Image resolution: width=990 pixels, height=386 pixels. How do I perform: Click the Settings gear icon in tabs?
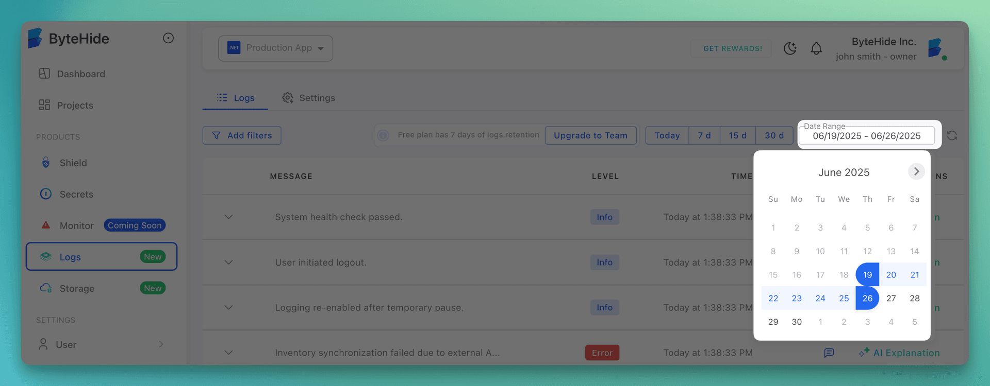point(288,98)
